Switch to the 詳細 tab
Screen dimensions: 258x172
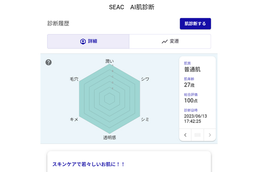[88, 42]
